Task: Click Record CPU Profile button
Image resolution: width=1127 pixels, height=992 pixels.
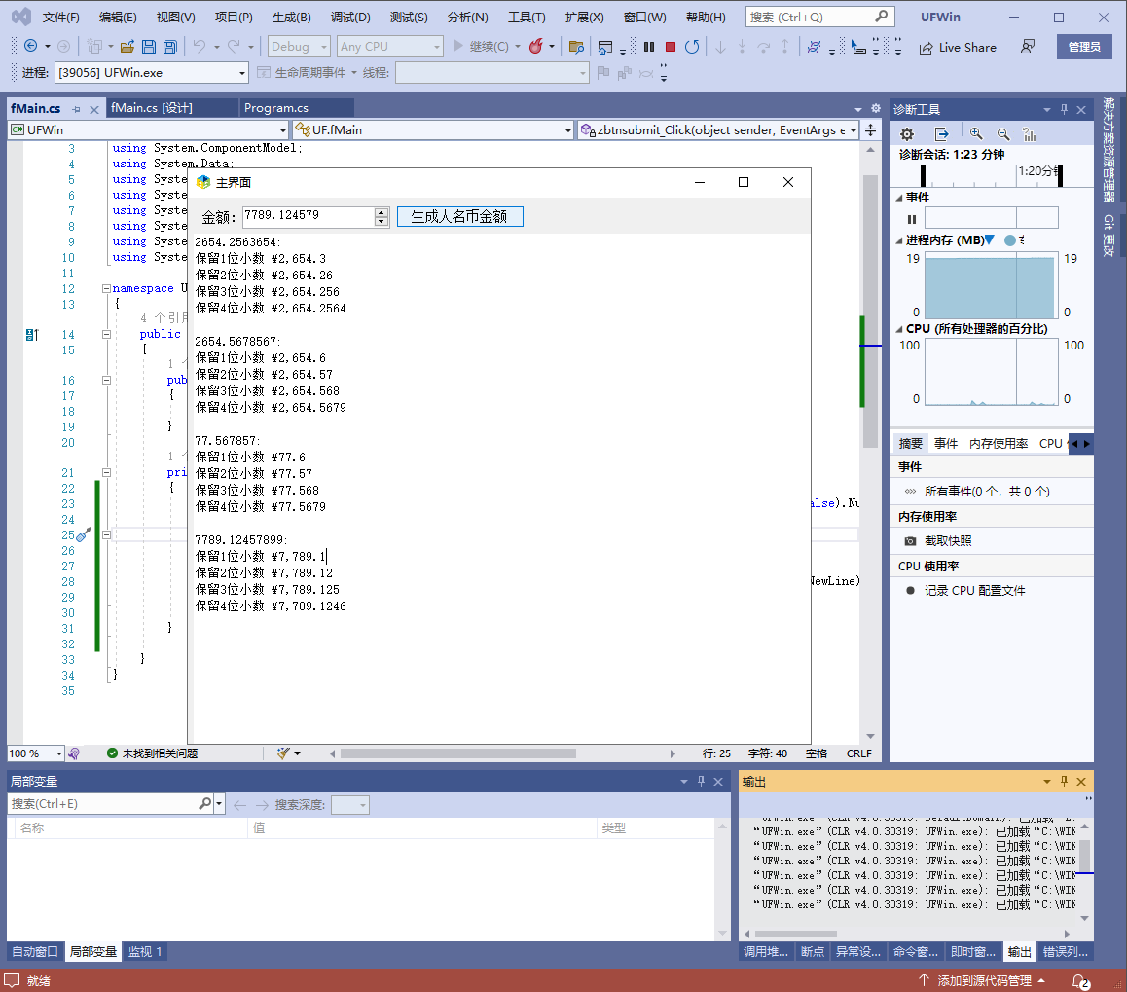Action: coord(974,590)
